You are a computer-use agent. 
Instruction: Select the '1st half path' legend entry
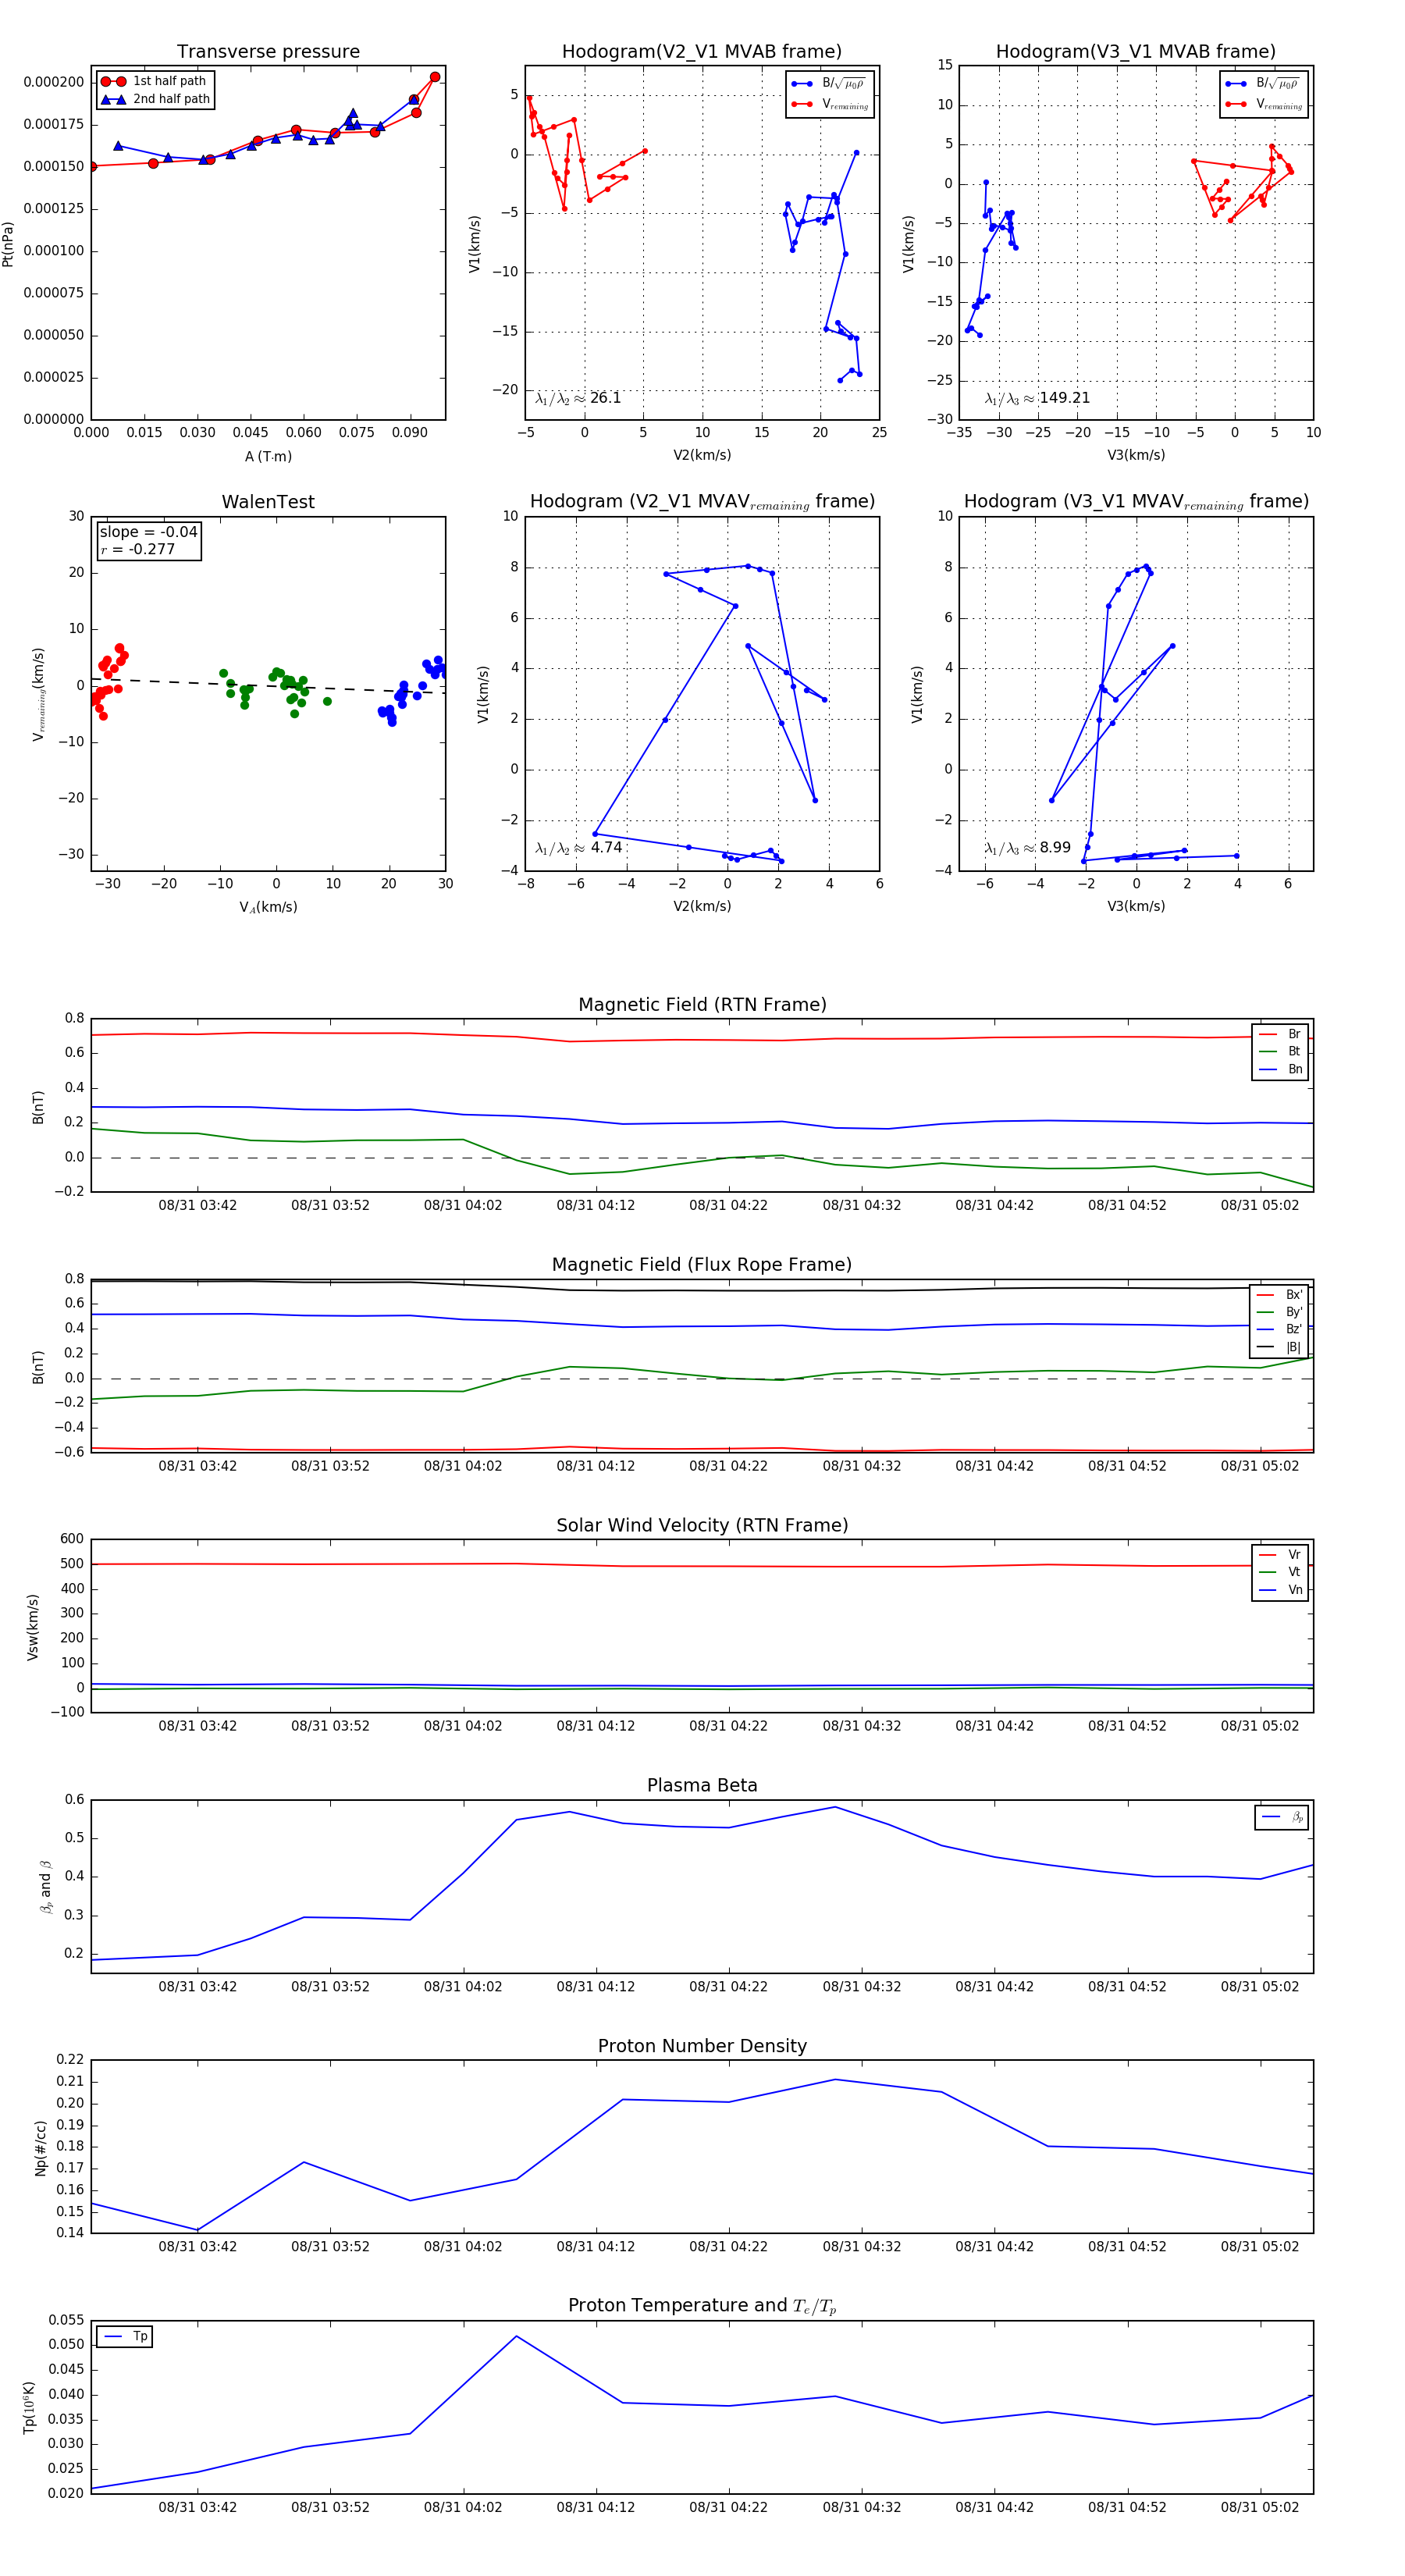(154, 81)
